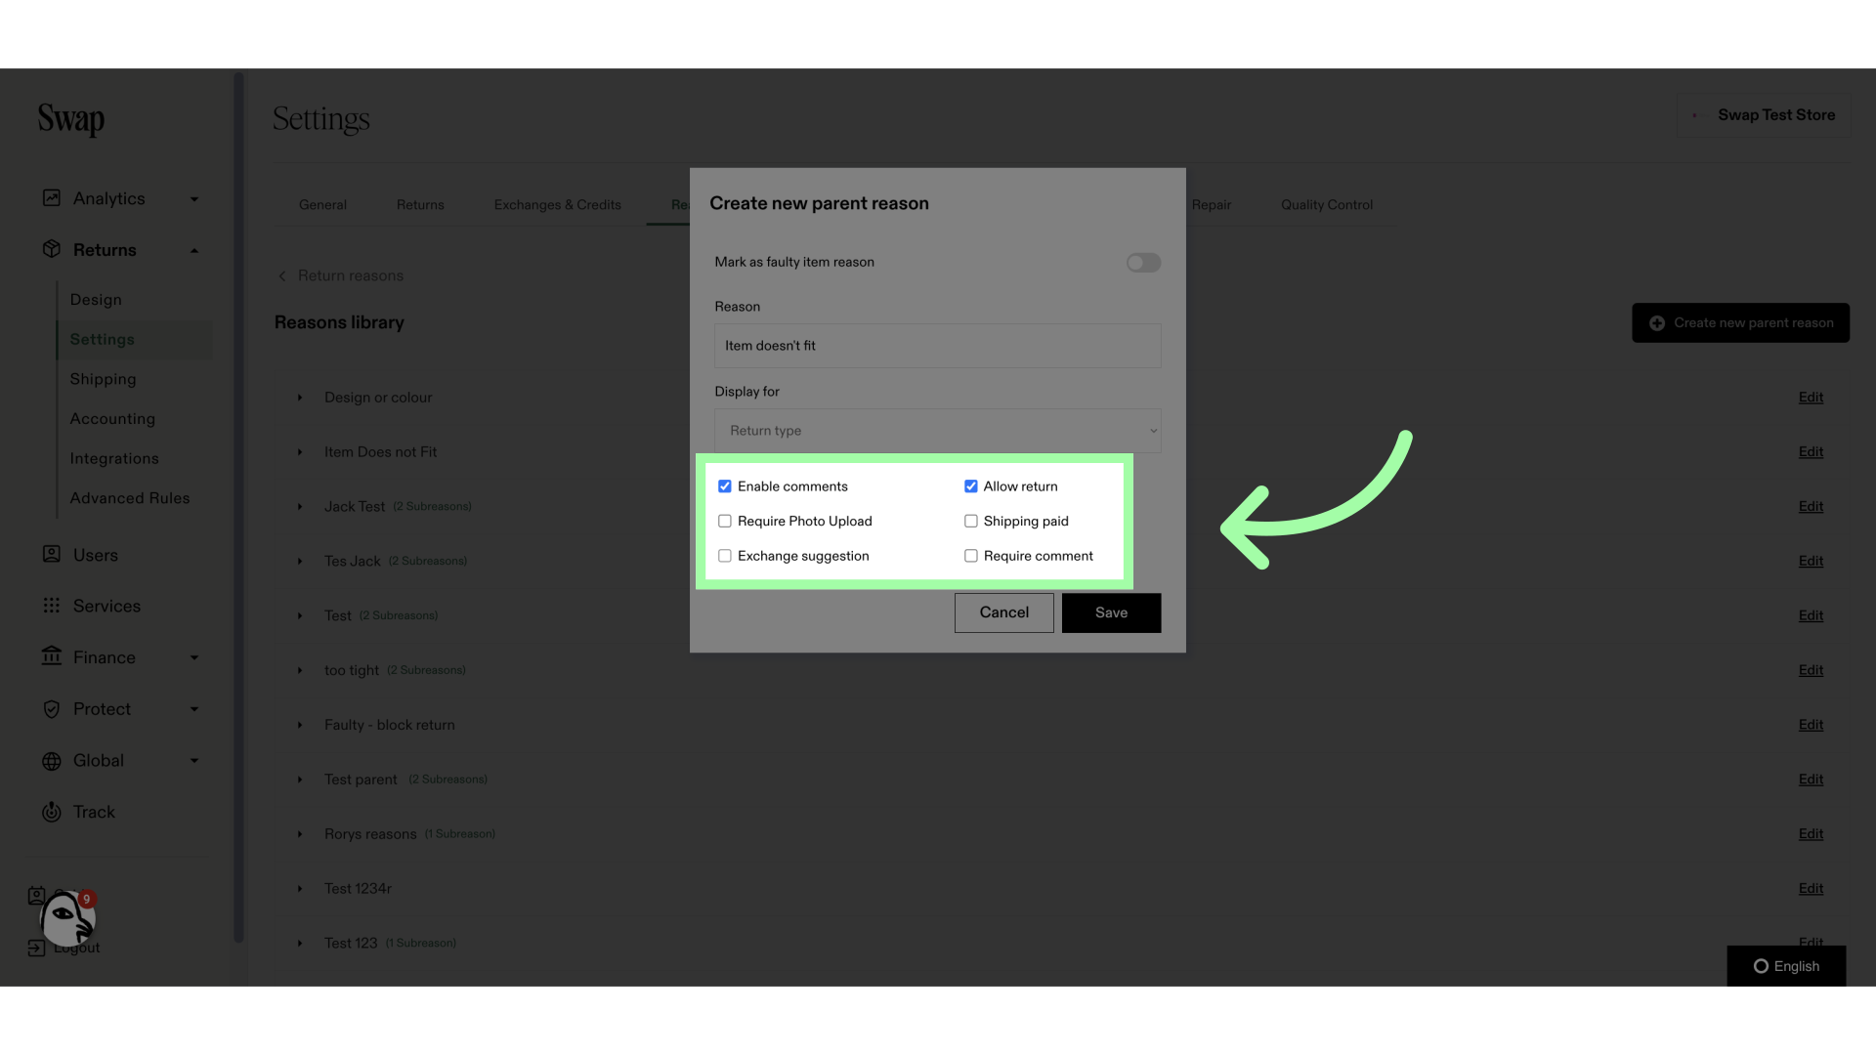This screenshot has width=1876, height=1055.
Task: Uncheck the Allow return checkbox
Action: (971, 486)
